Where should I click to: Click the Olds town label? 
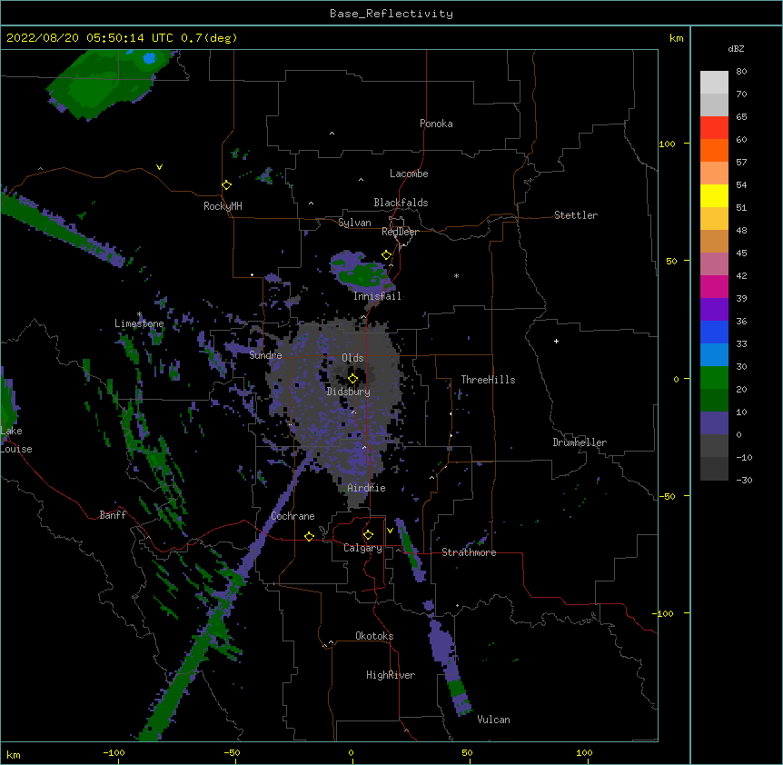(x=352, y=358)
